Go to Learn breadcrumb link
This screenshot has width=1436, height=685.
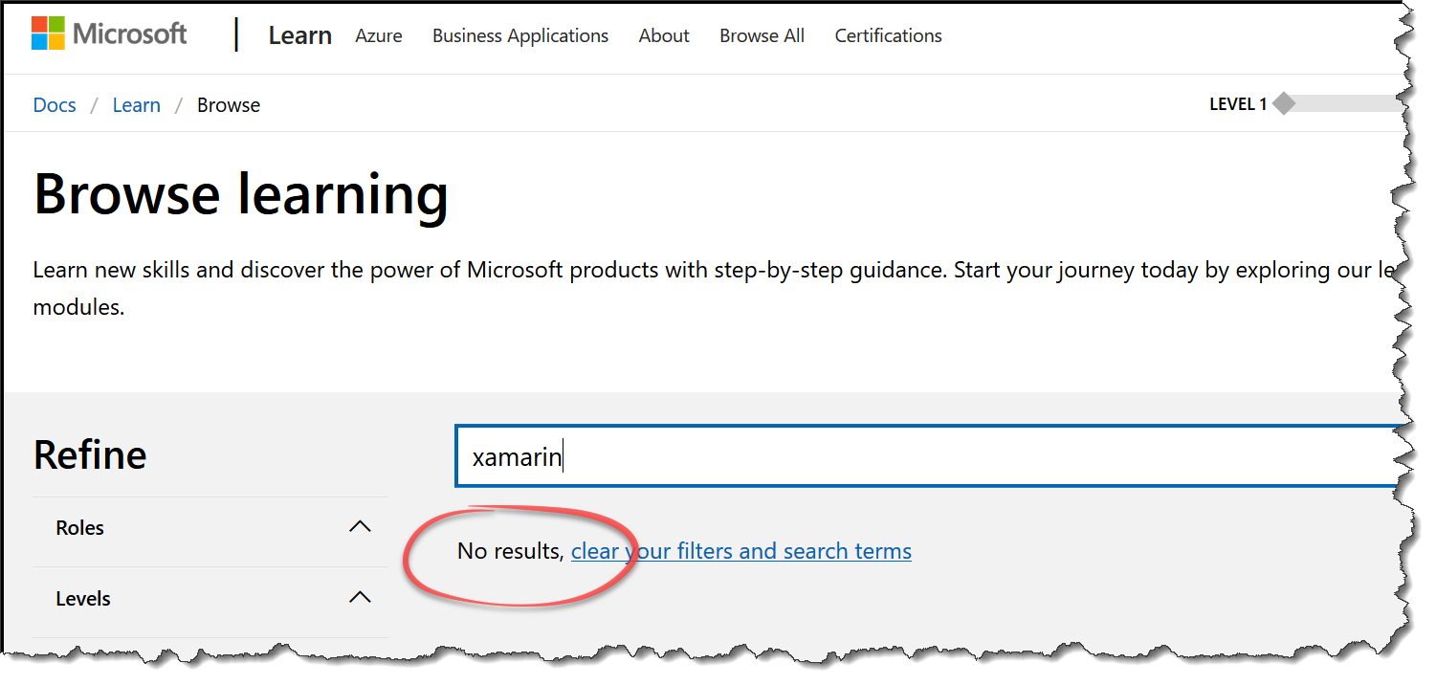coord(137,105)
